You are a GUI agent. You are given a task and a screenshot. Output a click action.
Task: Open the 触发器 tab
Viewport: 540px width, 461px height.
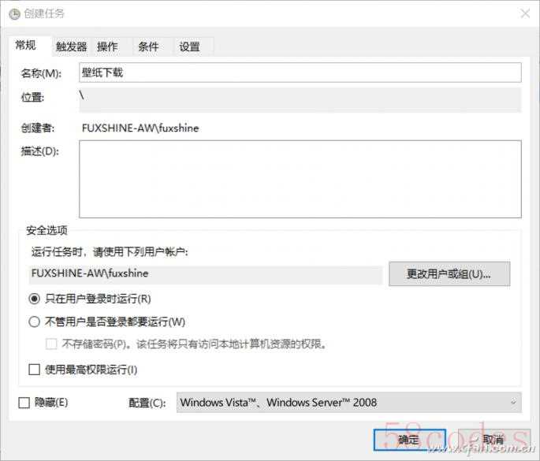click(71, 46)
